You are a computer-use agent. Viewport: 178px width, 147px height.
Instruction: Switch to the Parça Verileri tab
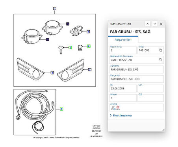(123, 40)
